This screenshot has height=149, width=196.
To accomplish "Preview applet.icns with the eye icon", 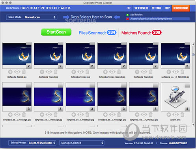I will pos(175,115).
